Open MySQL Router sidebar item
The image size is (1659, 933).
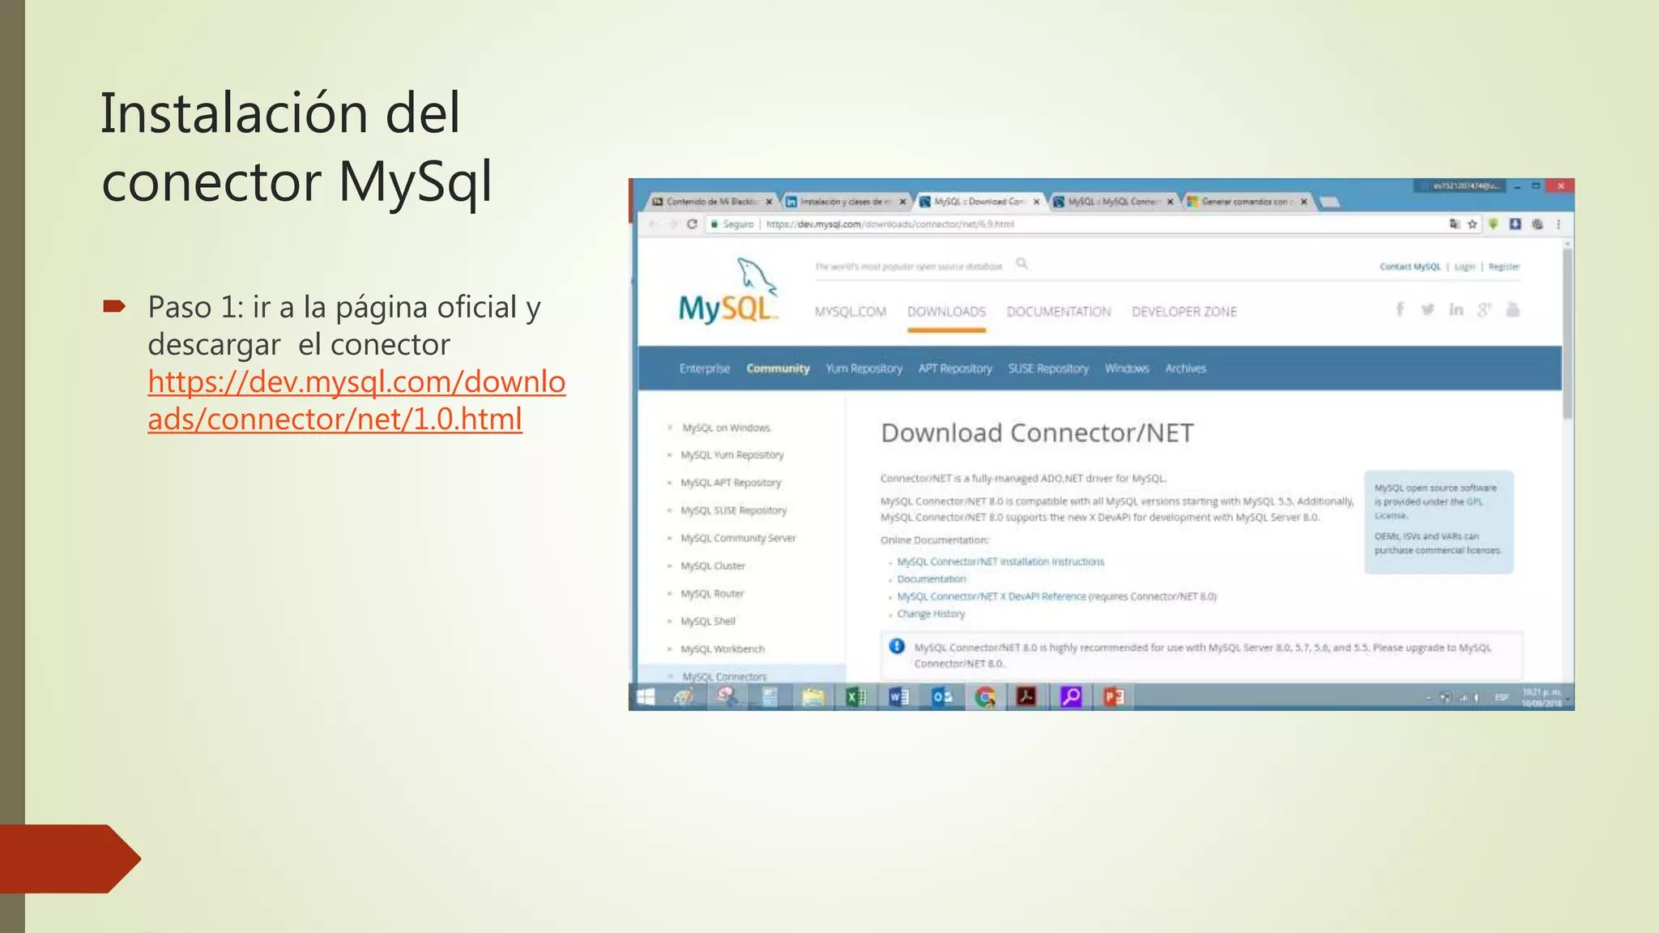click(712, 594)
